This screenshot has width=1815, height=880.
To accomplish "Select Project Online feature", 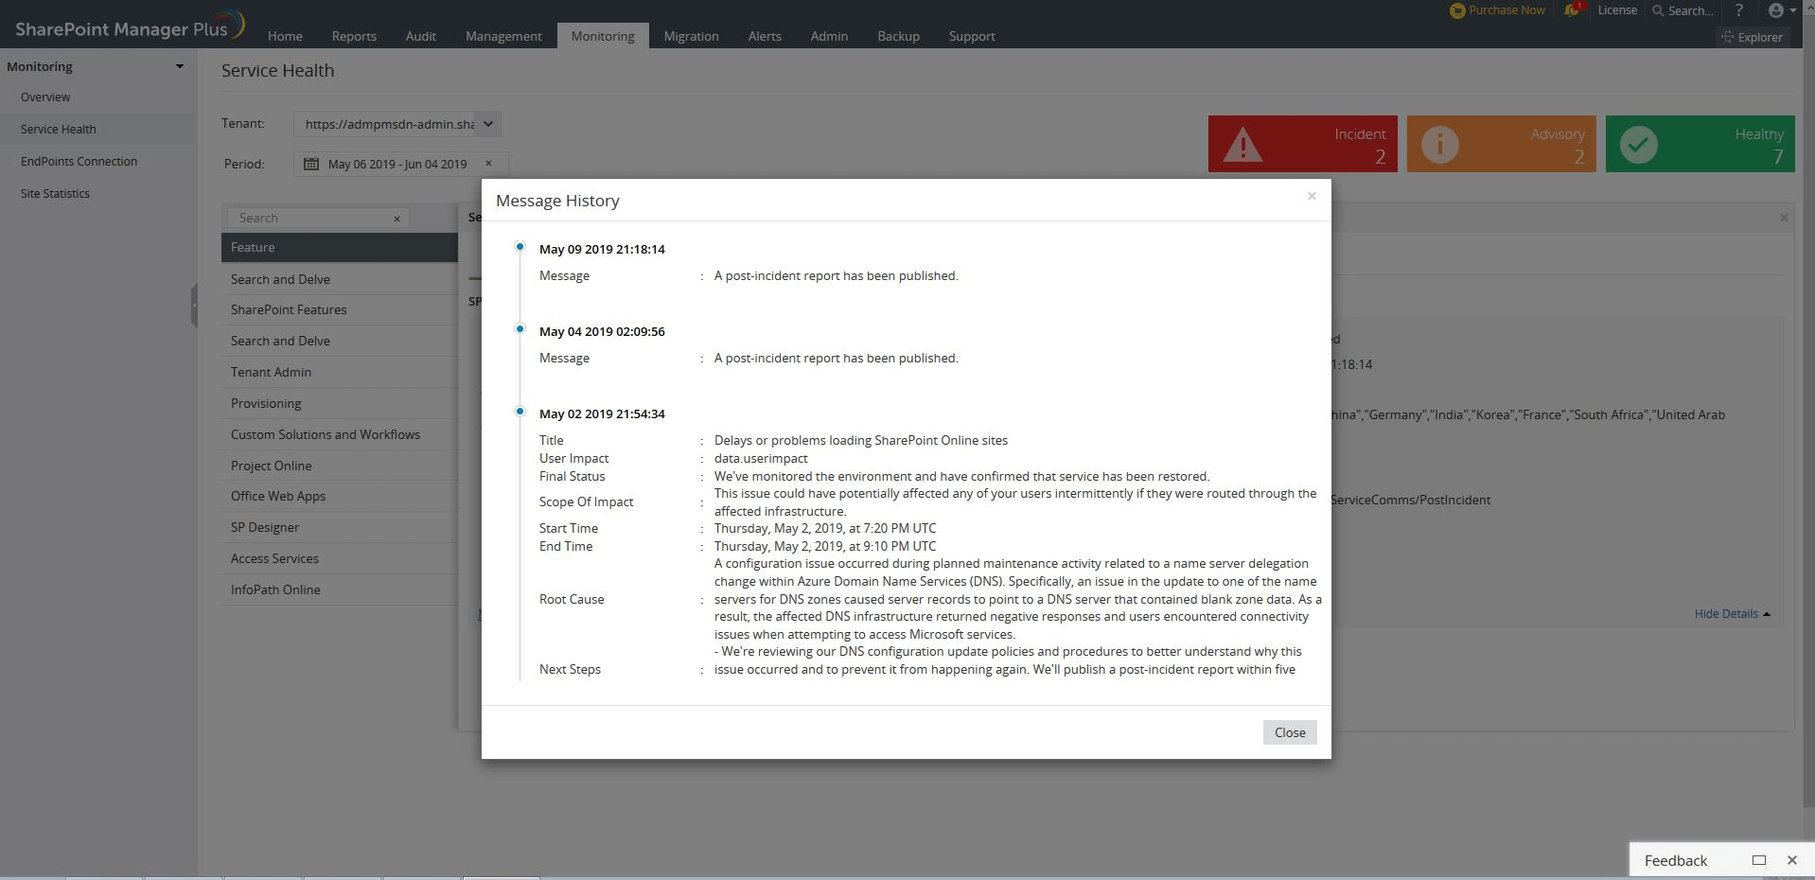I will click(x=340, y=466).
